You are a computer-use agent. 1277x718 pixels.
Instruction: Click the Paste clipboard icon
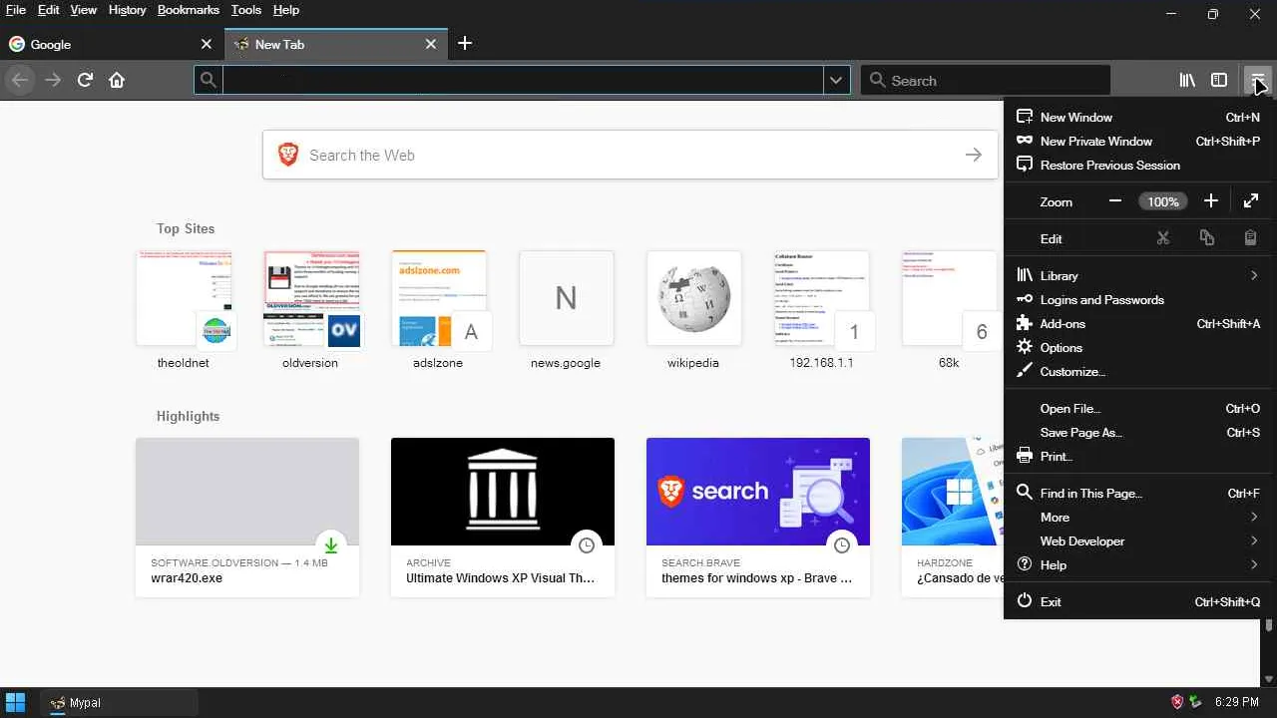[x=1251, y=238]
